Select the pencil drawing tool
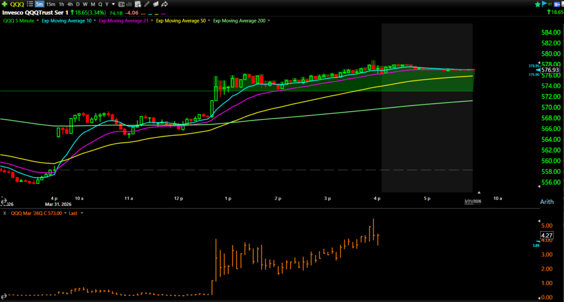The width and height of the screenshot is (564, 302). tap(147, 4)
